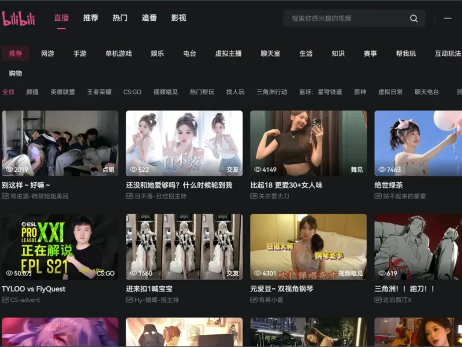Choose the 英雄联盟 sub-filter
Image resolution: width=462 pixels, height=347 pixels.
pyautogui.click(x=63, y=92)
